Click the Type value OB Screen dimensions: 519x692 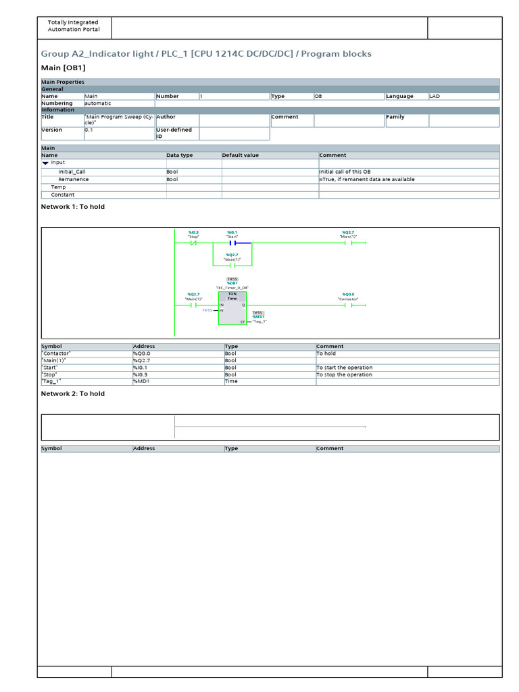pyautogui.click(x=318, y=96)
